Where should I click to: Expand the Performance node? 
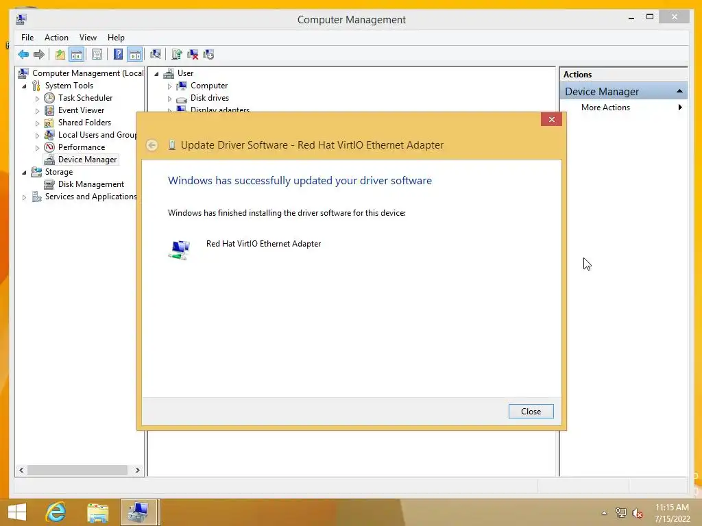point(37,148)
